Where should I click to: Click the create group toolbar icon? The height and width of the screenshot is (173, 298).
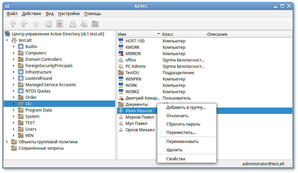click(x=84, y=24)
